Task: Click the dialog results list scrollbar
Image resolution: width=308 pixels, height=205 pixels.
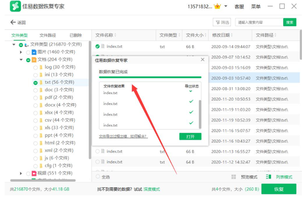Action: point(199,114)
